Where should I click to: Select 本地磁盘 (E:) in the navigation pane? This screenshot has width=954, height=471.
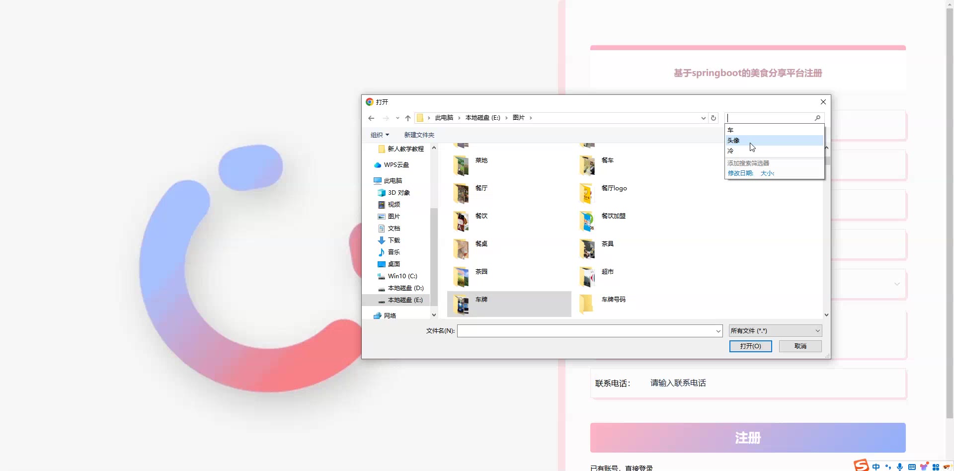coord(397,300)
